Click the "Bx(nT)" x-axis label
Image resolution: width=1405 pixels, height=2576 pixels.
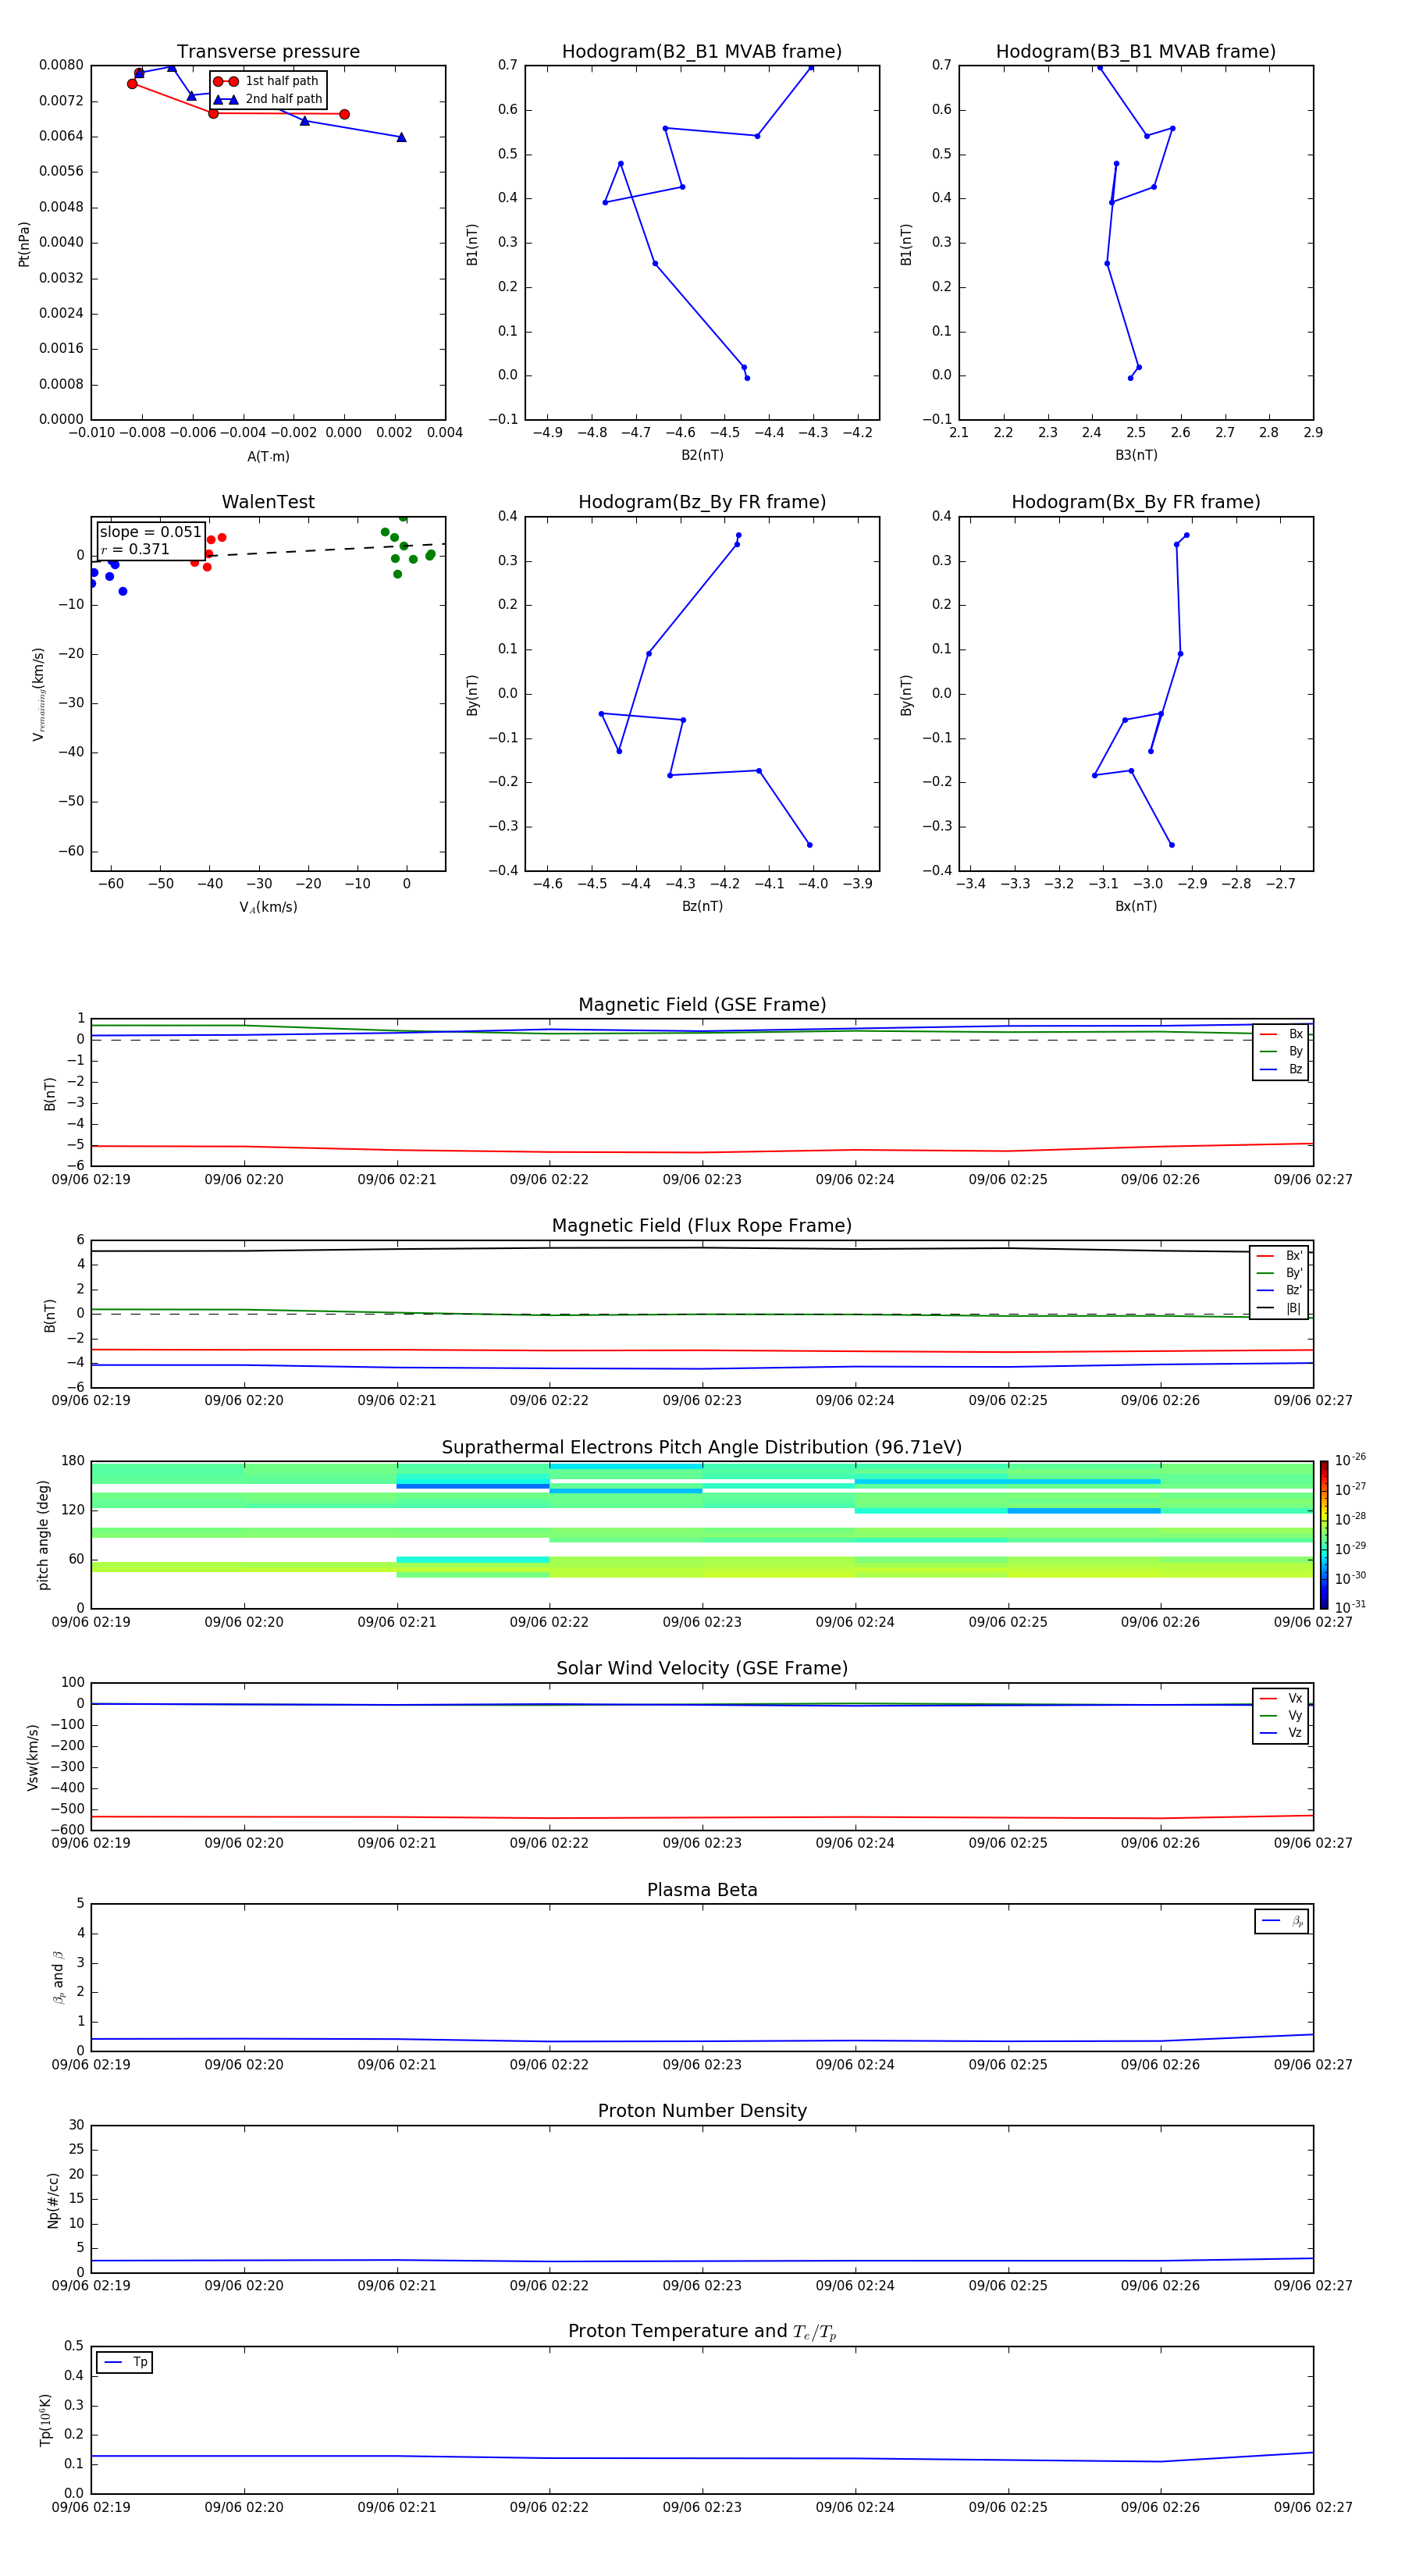[x=1136, y=907]
